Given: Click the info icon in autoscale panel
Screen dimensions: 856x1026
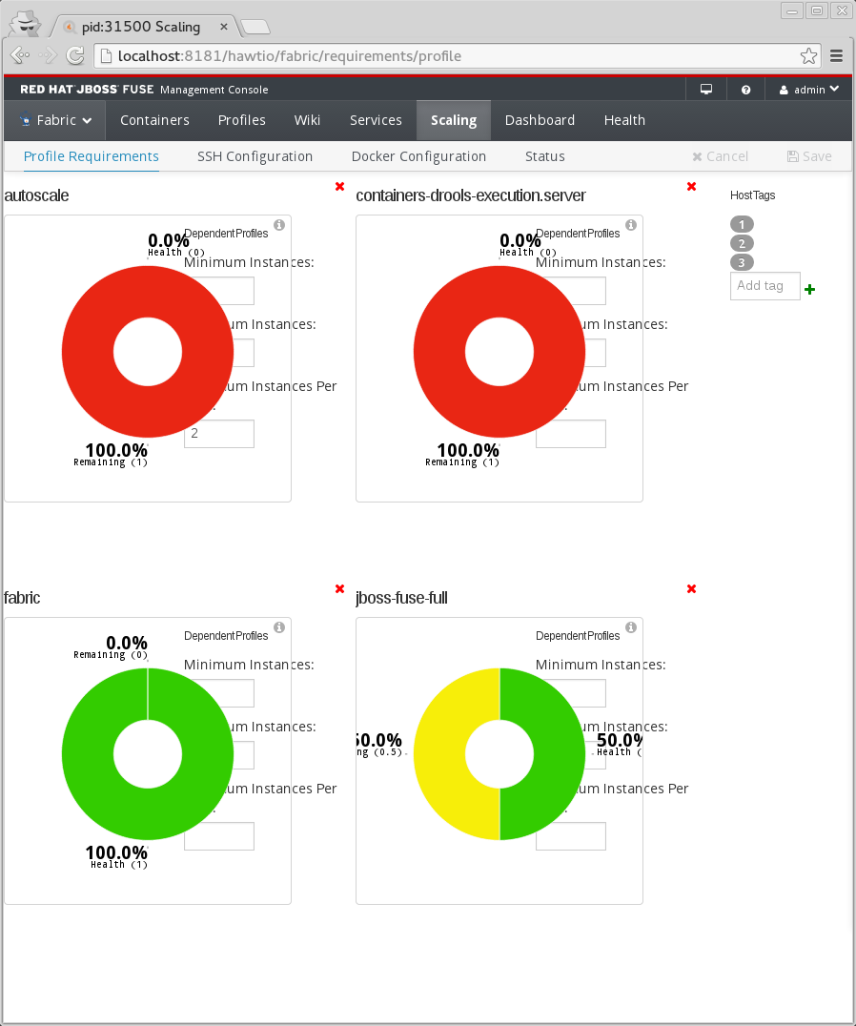Looking at the screenshot, I should pos(279,224).
